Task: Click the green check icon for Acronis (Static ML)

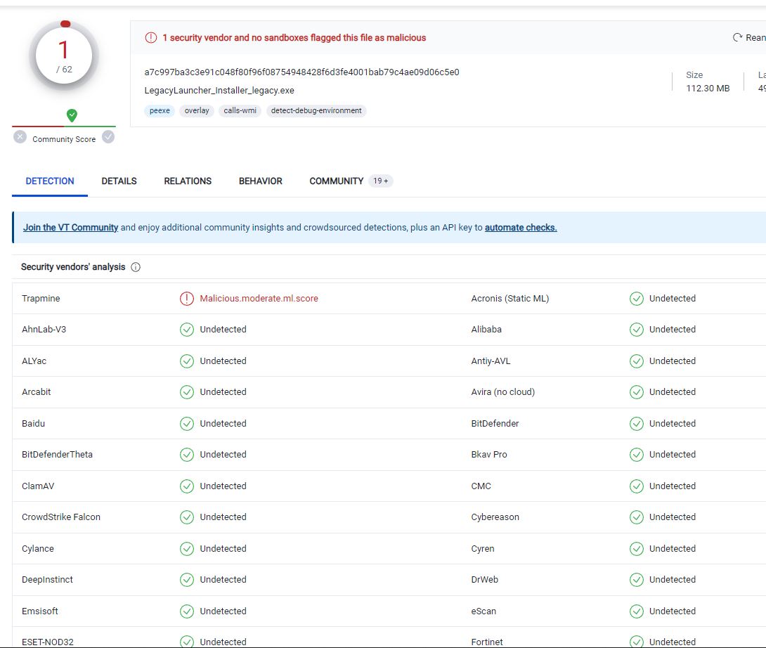Action: click(636, 299)
